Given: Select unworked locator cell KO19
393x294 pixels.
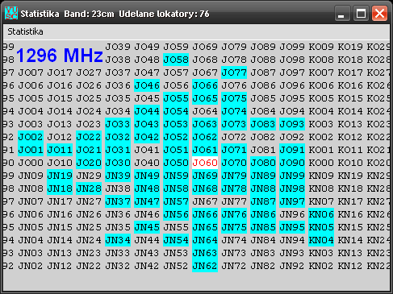Looking at the screenshot, I should [x=350, y=47].
